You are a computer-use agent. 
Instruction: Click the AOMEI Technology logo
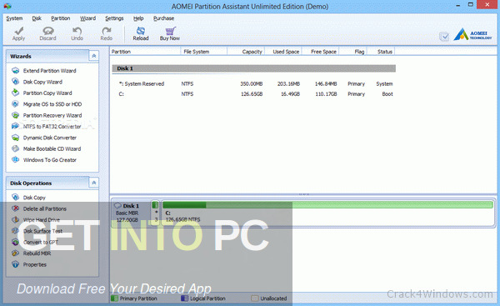point(472,34)
